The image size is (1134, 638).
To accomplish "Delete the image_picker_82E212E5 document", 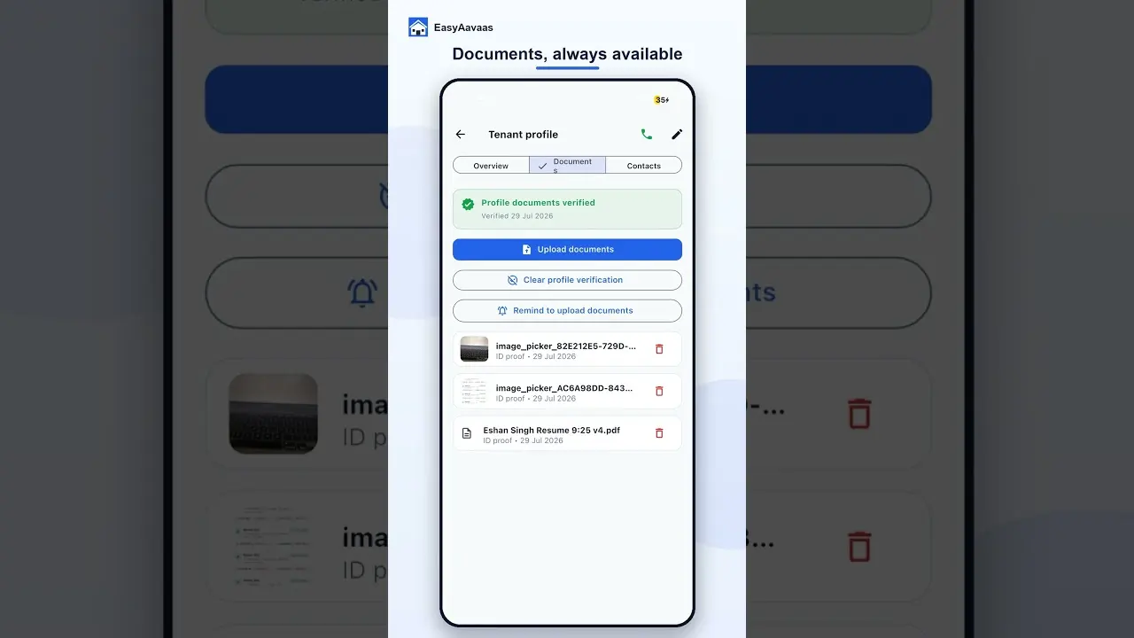I will click(x=659, y=349).
